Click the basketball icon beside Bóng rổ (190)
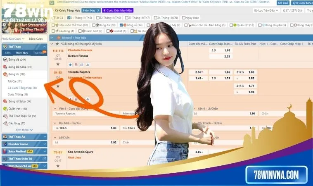Screen dimensions: 313x186 click(x=5, y=74)
